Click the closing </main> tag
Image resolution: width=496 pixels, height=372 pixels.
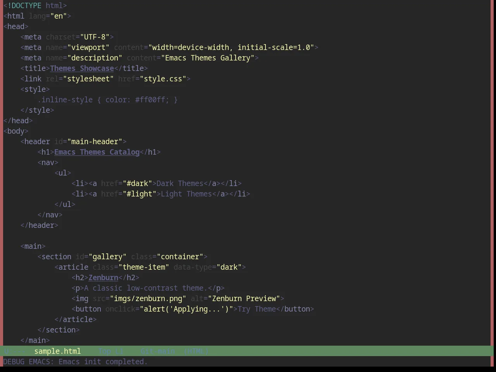coord(35,340)
